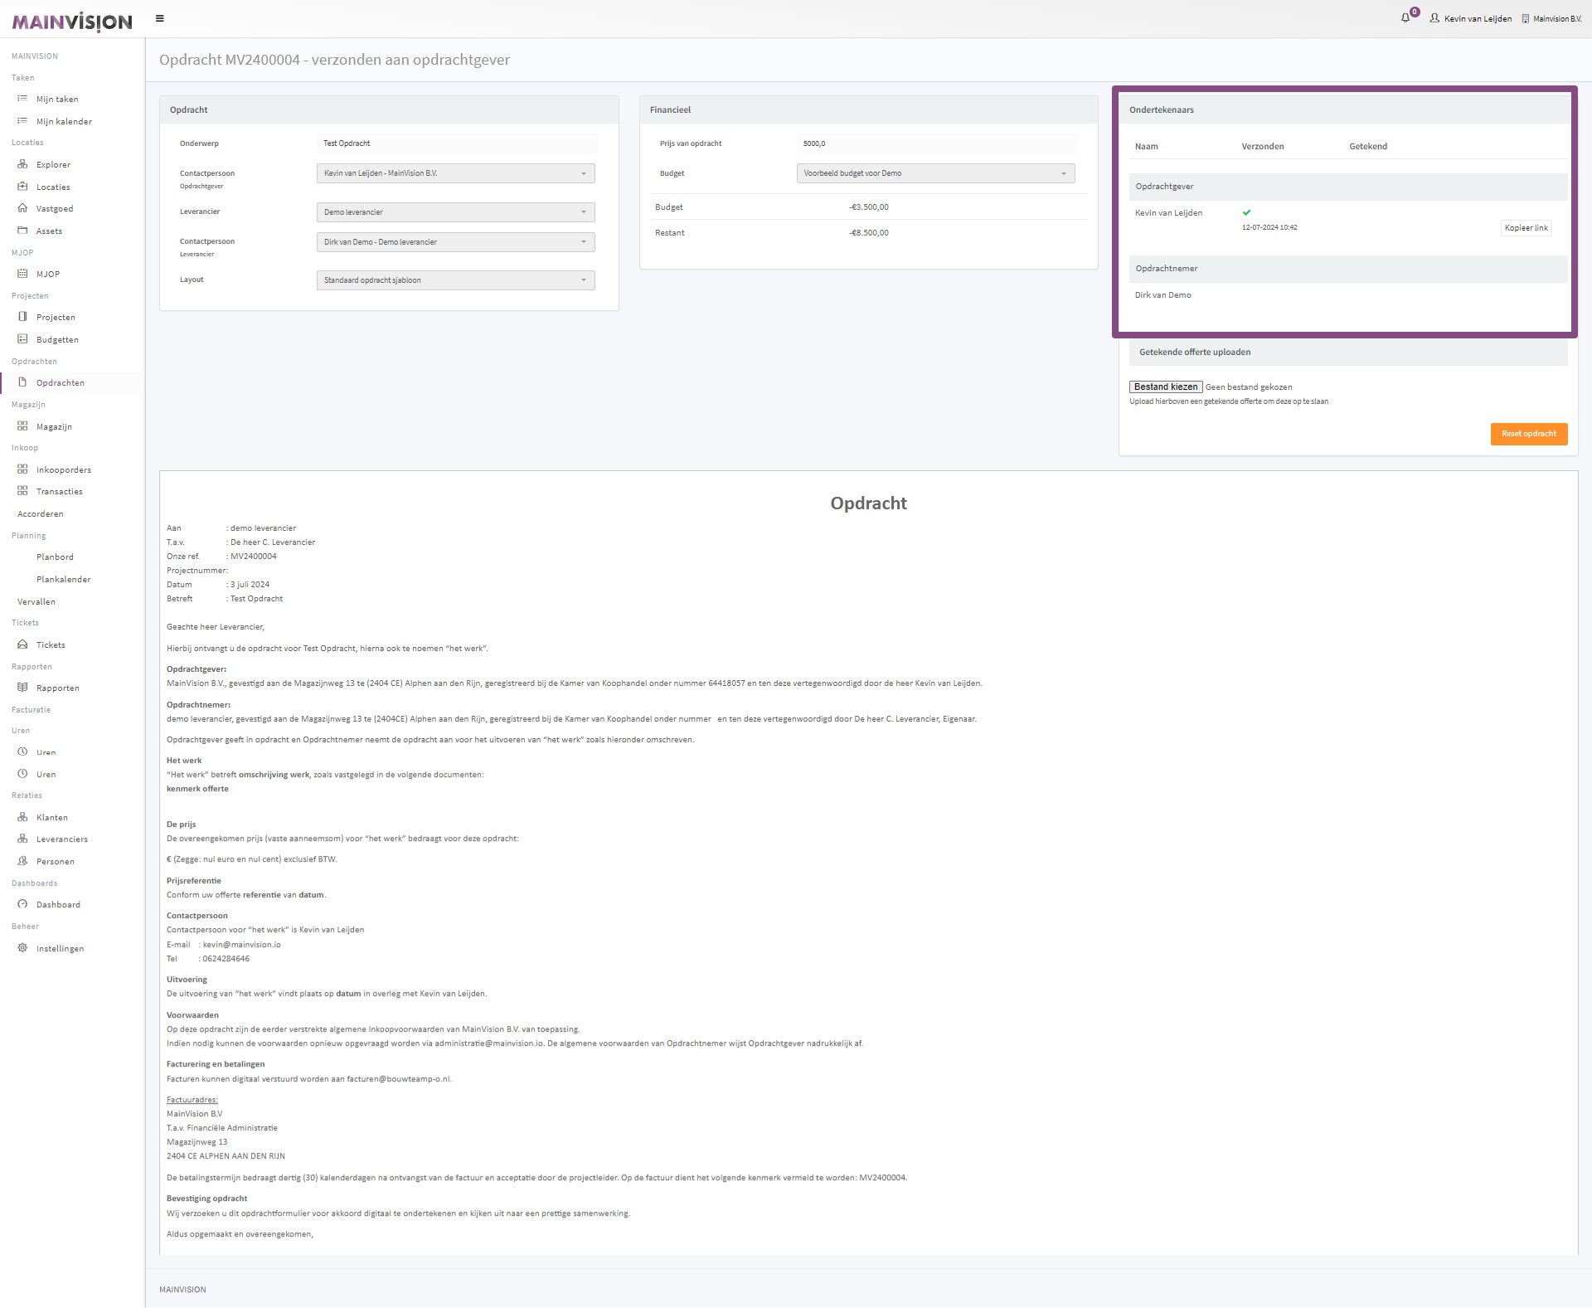Click the Kopieer link button

click(x=1526, y=228)
